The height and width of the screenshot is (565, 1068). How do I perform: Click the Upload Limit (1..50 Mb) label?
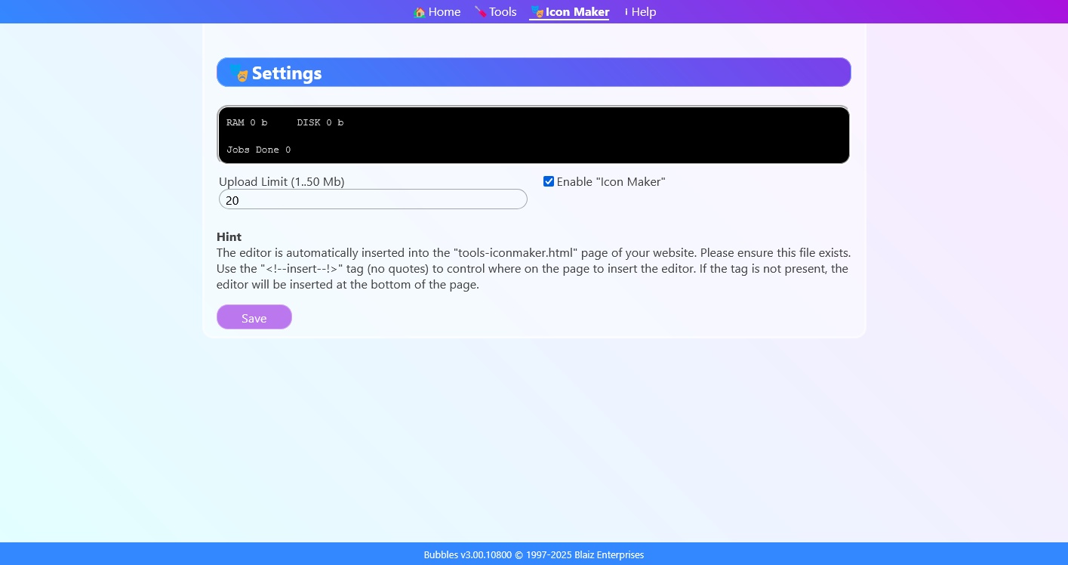pos(282,181)
